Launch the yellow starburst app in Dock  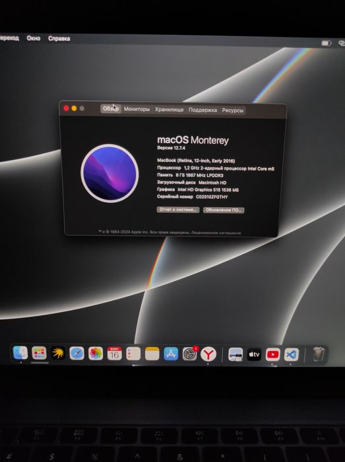pyautogui.click(x=58, y=353)
